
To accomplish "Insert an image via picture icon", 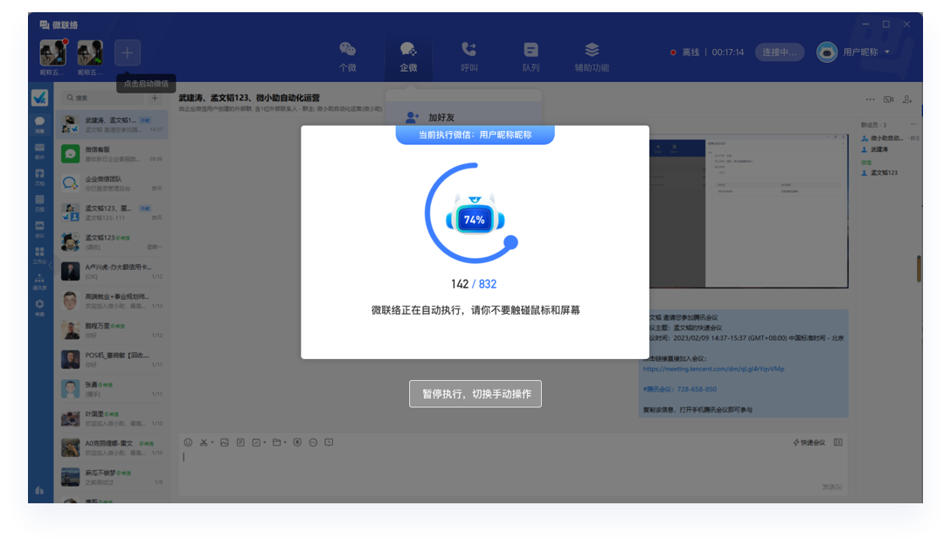I will (225, 443).
